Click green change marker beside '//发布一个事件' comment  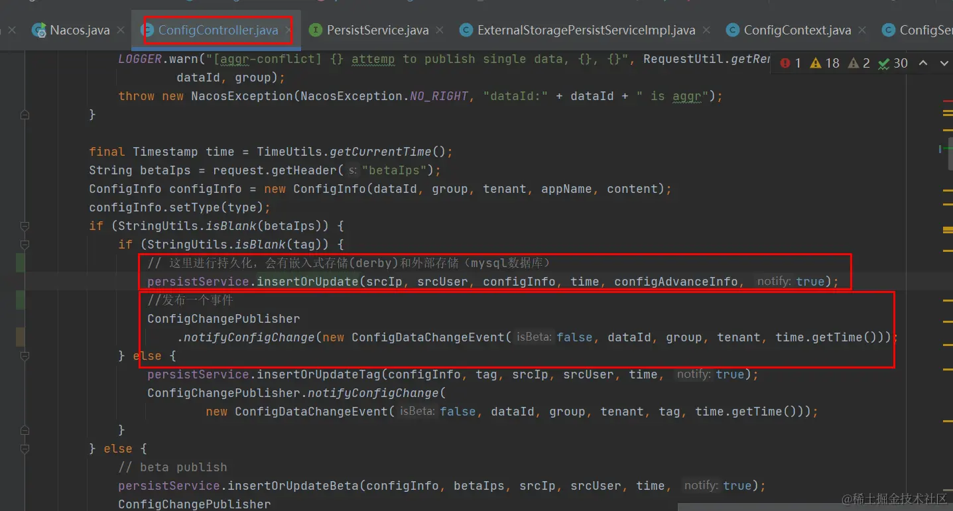tap(21, 300)
